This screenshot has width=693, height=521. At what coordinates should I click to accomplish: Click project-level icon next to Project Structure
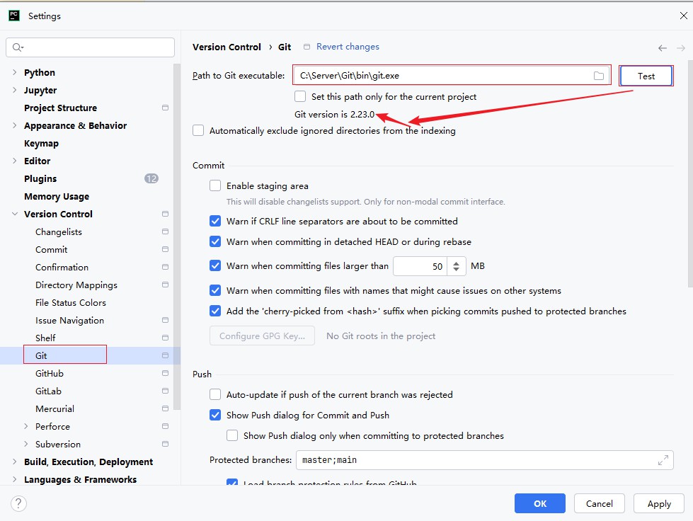166,108
